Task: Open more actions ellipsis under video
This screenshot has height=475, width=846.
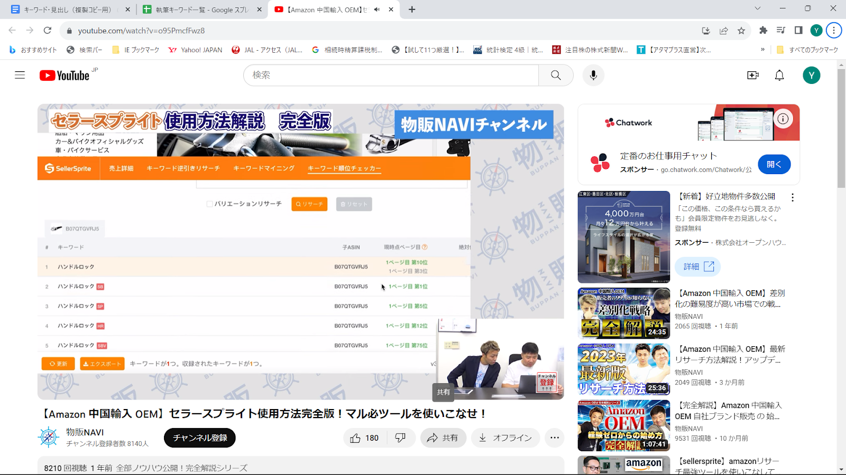Action: (x=554, y=438)
